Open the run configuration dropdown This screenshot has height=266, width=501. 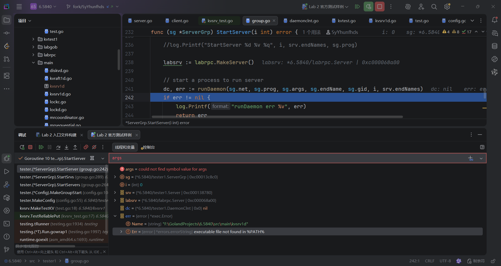click(x=326, y=7)
